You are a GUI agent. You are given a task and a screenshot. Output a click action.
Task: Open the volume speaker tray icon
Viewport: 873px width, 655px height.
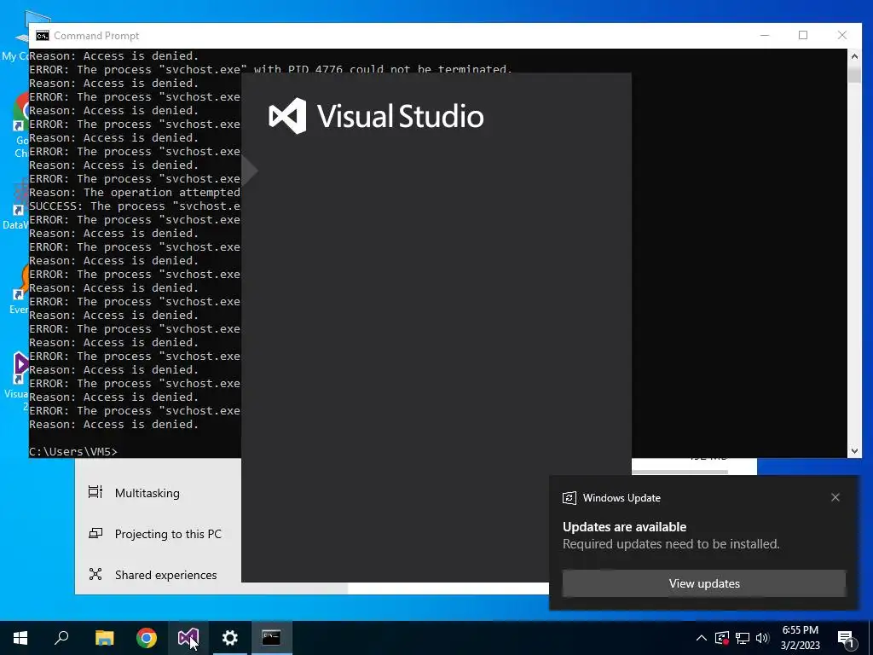762,638
